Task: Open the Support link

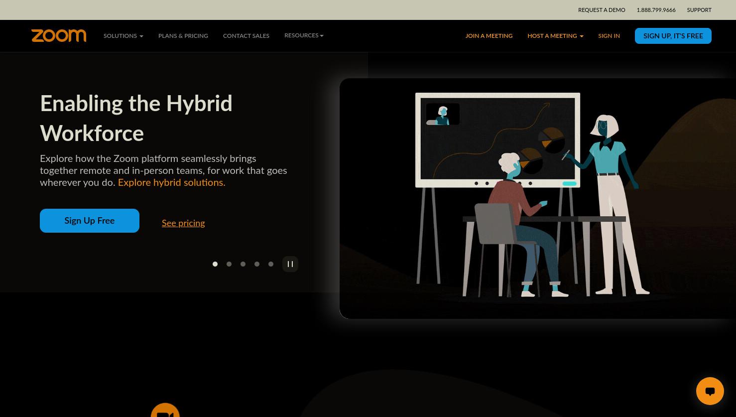Action: (699, 10)
